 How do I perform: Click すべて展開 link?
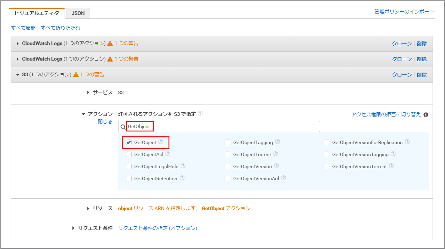(23, 28)
